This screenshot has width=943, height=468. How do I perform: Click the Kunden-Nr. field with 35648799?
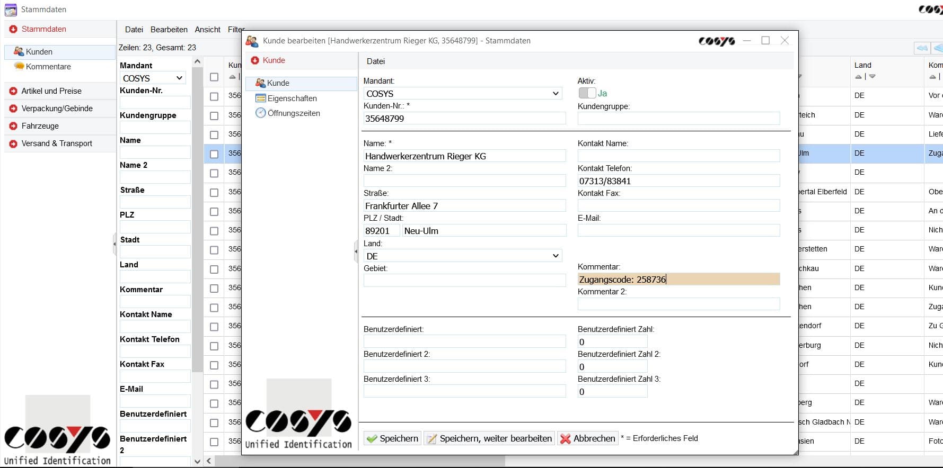(464, 119)
